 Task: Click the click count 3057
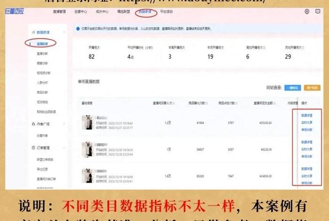pyautogui.click(x=231, y=150)
